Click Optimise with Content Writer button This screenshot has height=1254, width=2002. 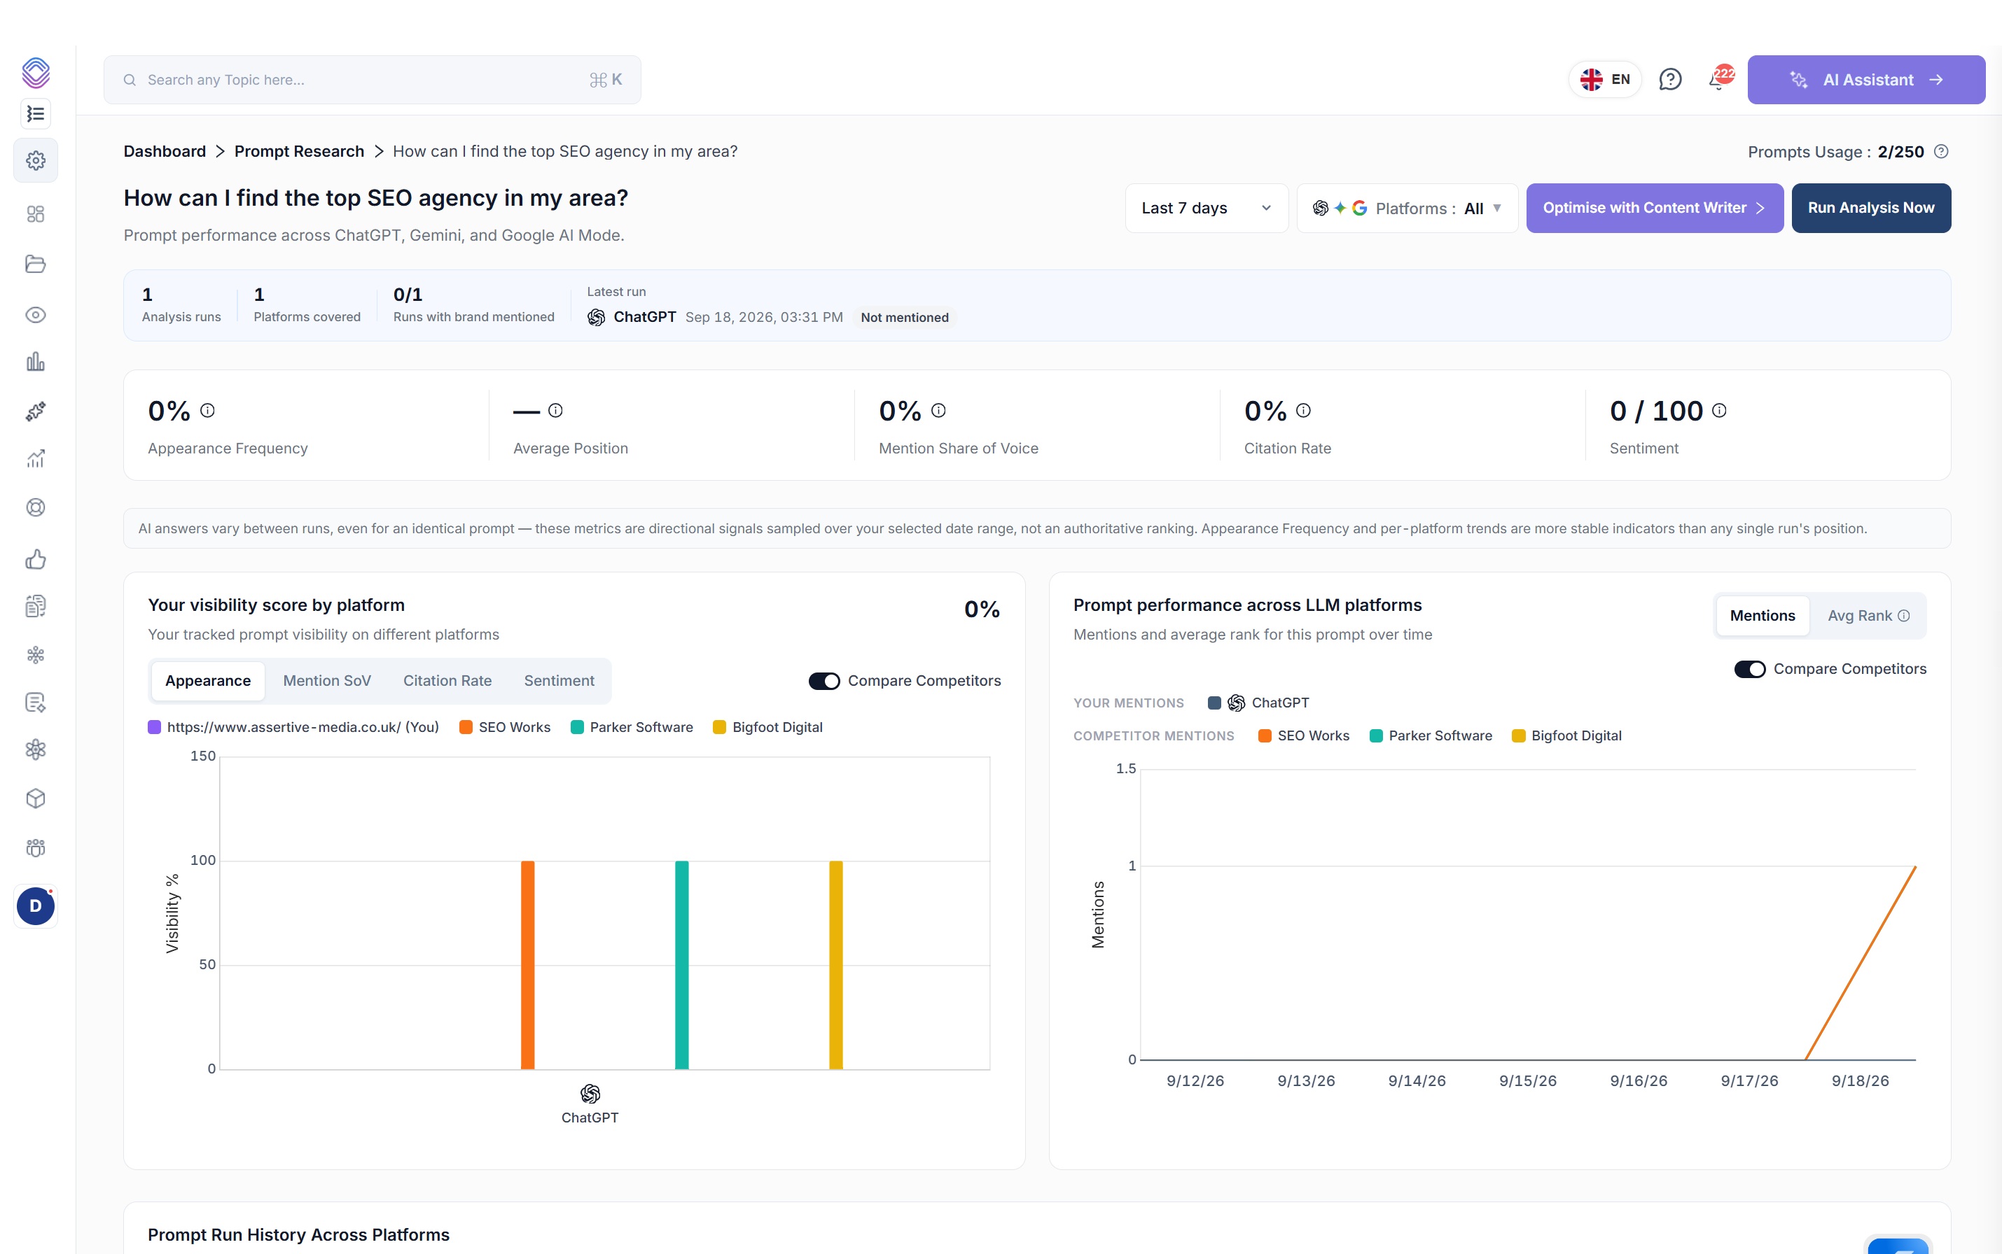(x=1655, y=208)
